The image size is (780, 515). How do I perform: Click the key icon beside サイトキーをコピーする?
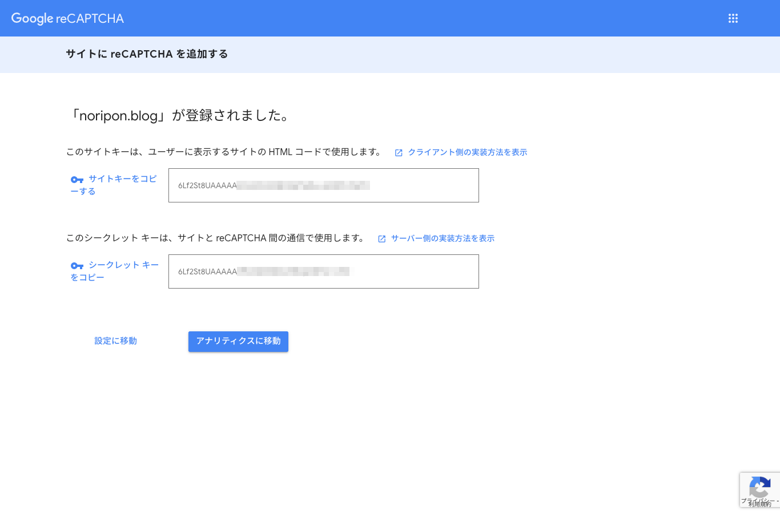78,179
